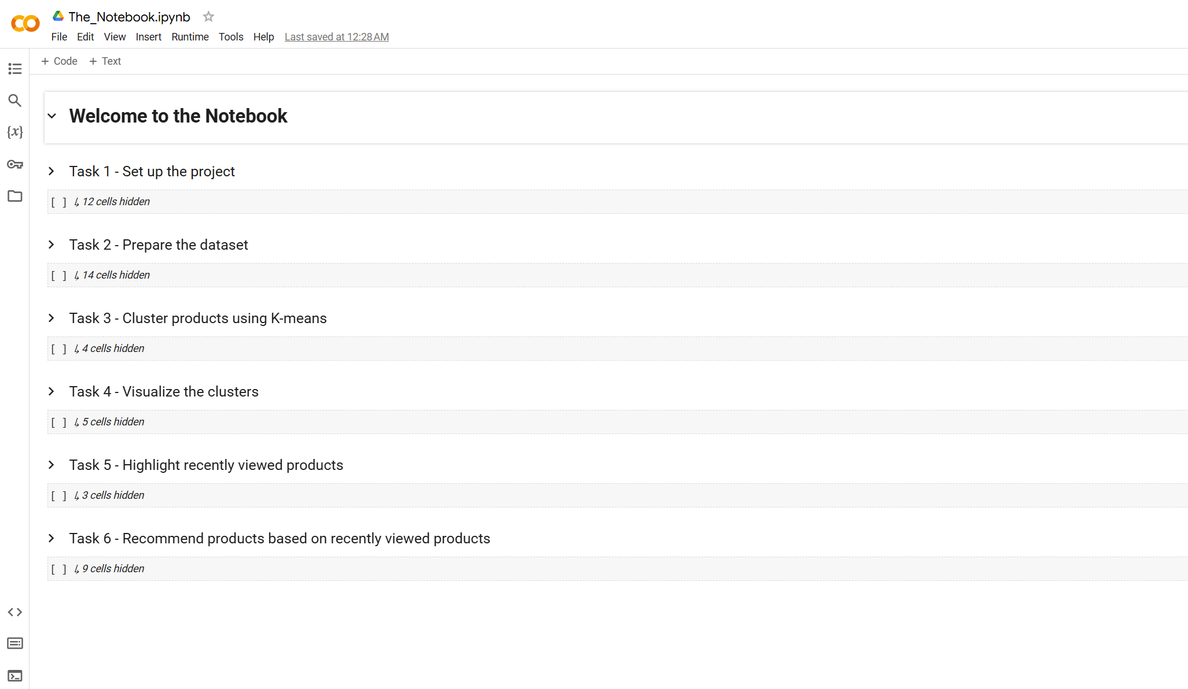
Task: Open the Command palette icon
Action: pyautogui.click(x=15, y=643)
